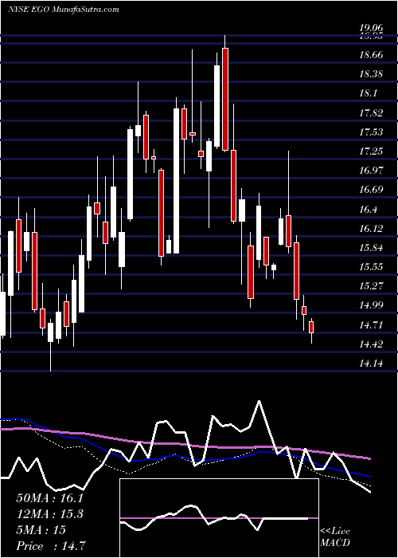Viewport: 398px width, 558px height.
Task: Click the 14.14 price axis label
Action: pos(372,363)
